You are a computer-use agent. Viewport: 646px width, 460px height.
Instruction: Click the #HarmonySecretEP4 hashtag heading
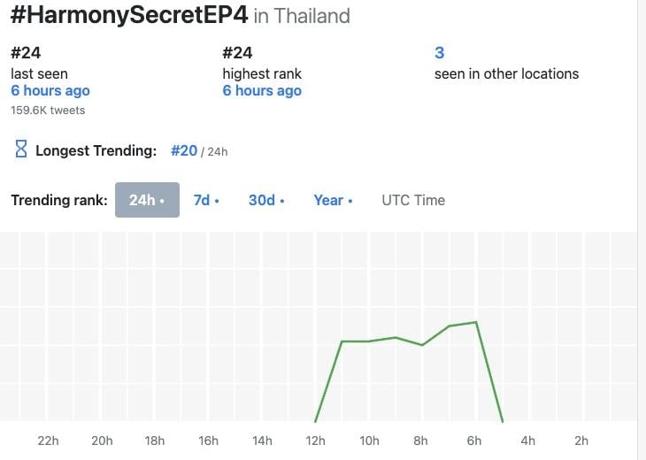pyautogui.click(x=129, y=15)
